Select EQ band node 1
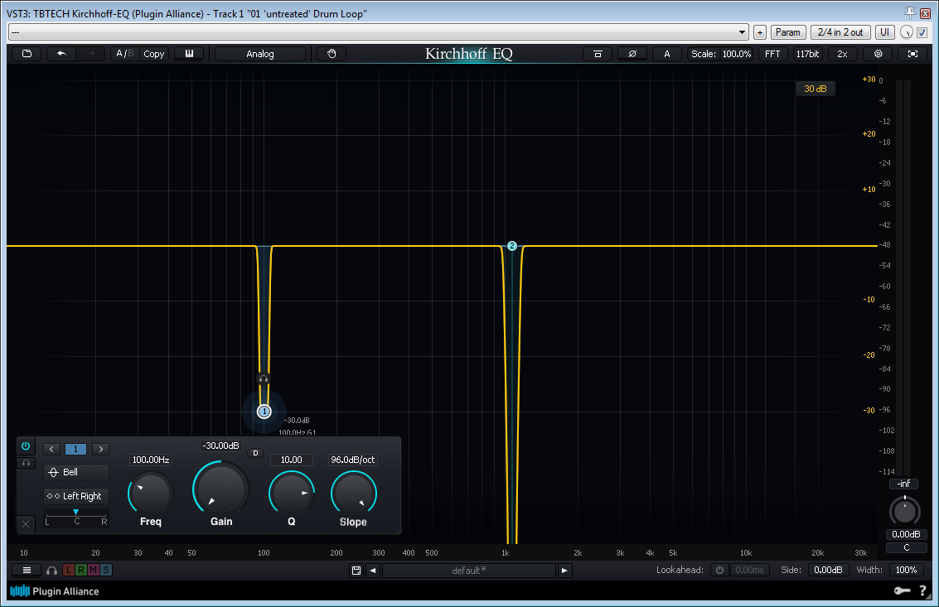Screen dimensions: 939x607 point(264,412)
